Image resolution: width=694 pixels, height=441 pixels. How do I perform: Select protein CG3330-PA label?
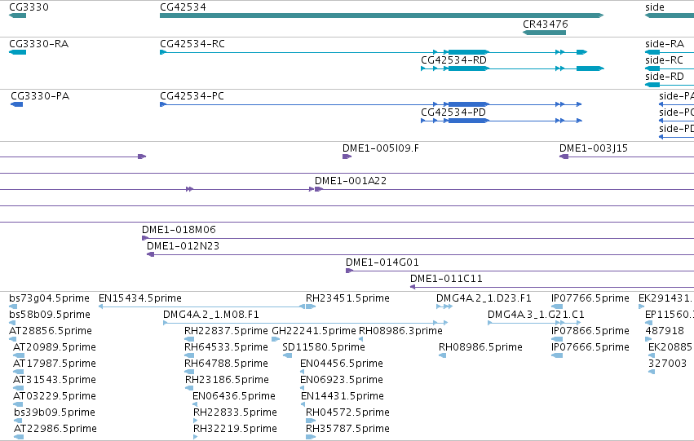(x=40, y=96)
